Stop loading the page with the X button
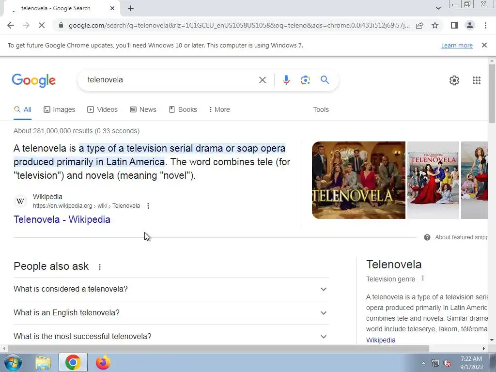 (x=42, y=25)
